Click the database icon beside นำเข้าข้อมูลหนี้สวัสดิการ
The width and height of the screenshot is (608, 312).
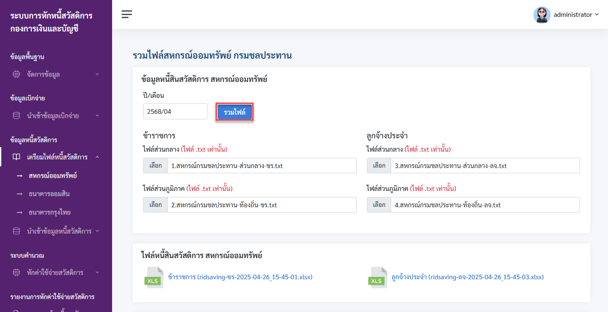tap(16, 231)
